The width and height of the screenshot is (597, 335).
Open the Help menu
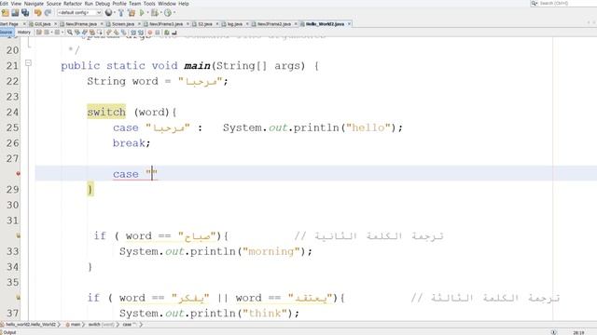coord(184,4)
